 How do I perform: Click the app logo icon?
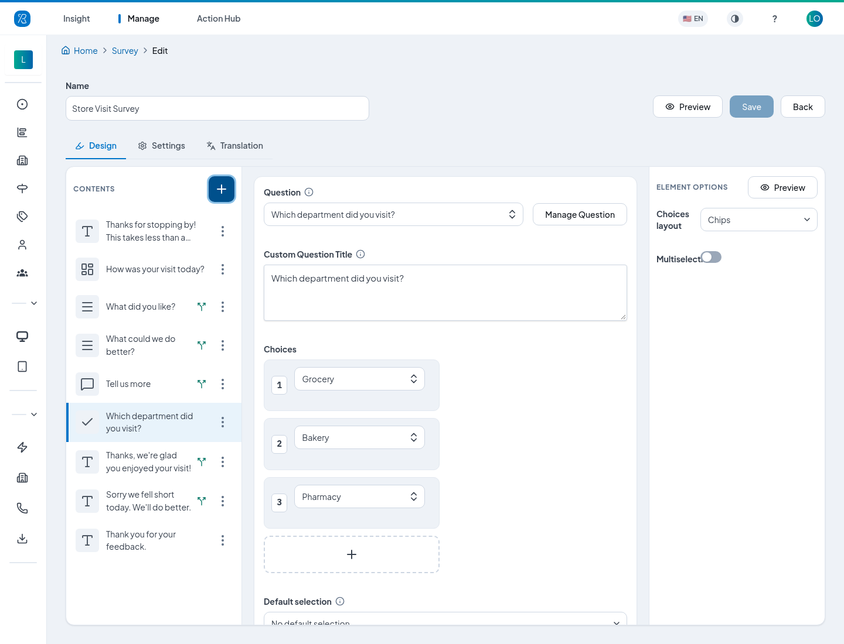[x=22, y=19]
